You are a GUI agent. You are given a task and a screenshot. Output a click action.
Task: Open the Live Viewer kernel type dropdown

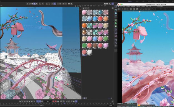point(163,9)
